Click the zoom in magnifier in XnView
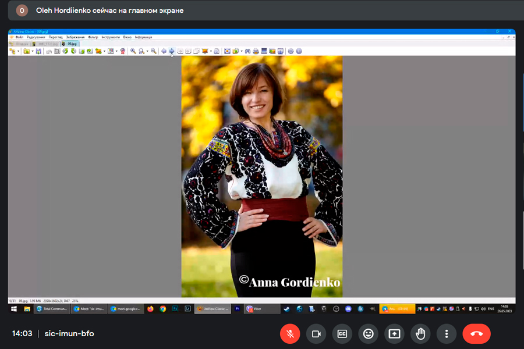The height and width of the screenshot is (349, 524). (133, 51)
